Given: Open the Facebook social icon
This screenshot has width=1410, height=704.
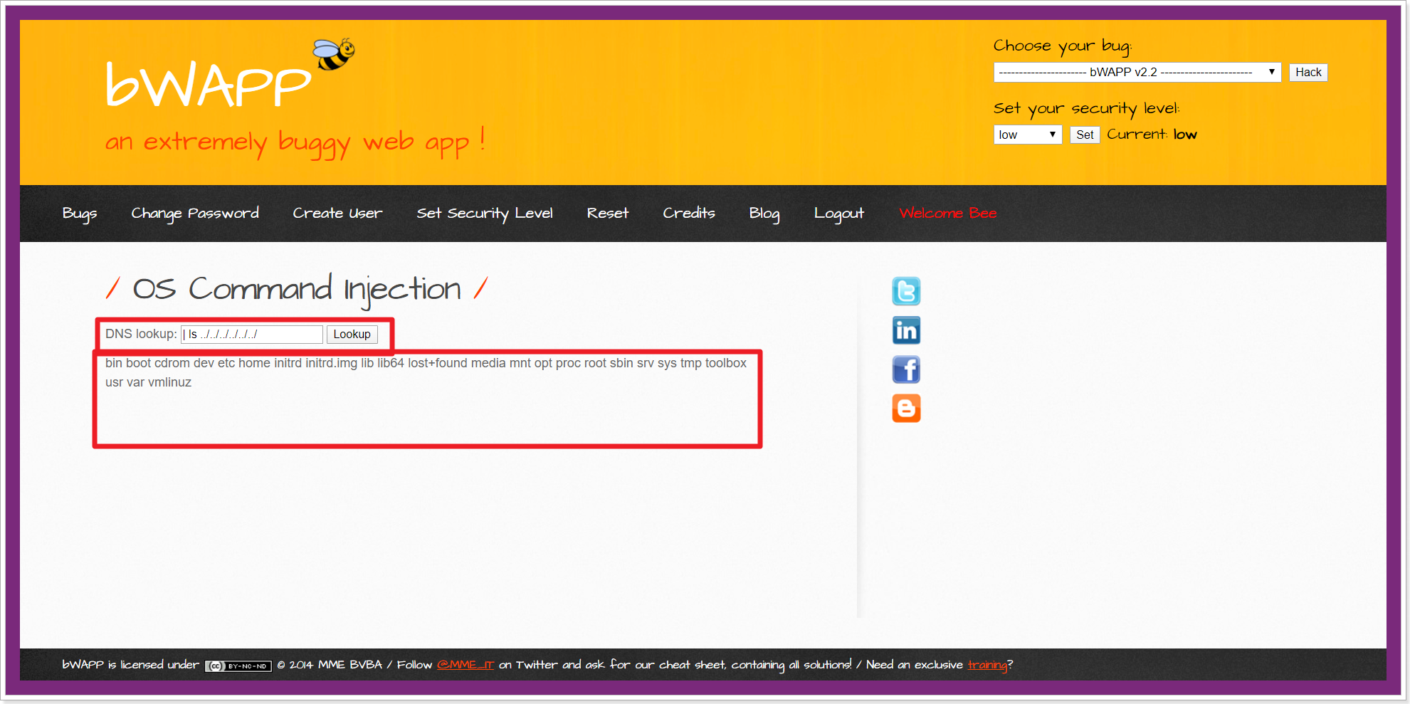Looking at the screenshot, I should [906, 369].
